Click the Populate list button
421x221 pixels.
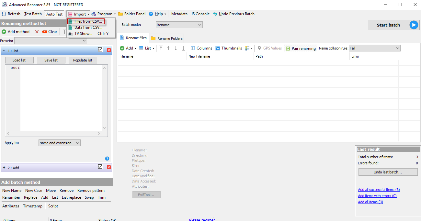point(83,60)
